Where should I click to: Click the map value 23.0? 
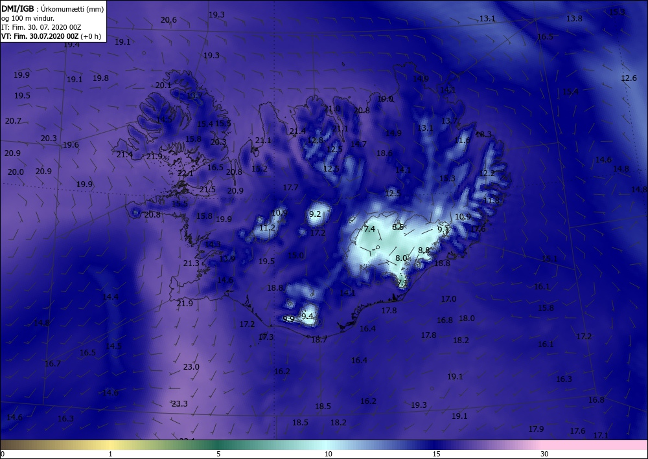click(191, 366)
